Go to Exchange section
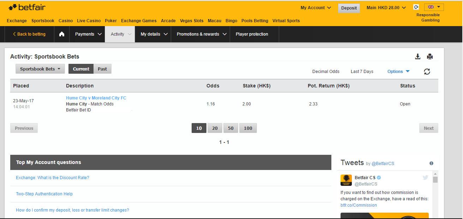 17,21
